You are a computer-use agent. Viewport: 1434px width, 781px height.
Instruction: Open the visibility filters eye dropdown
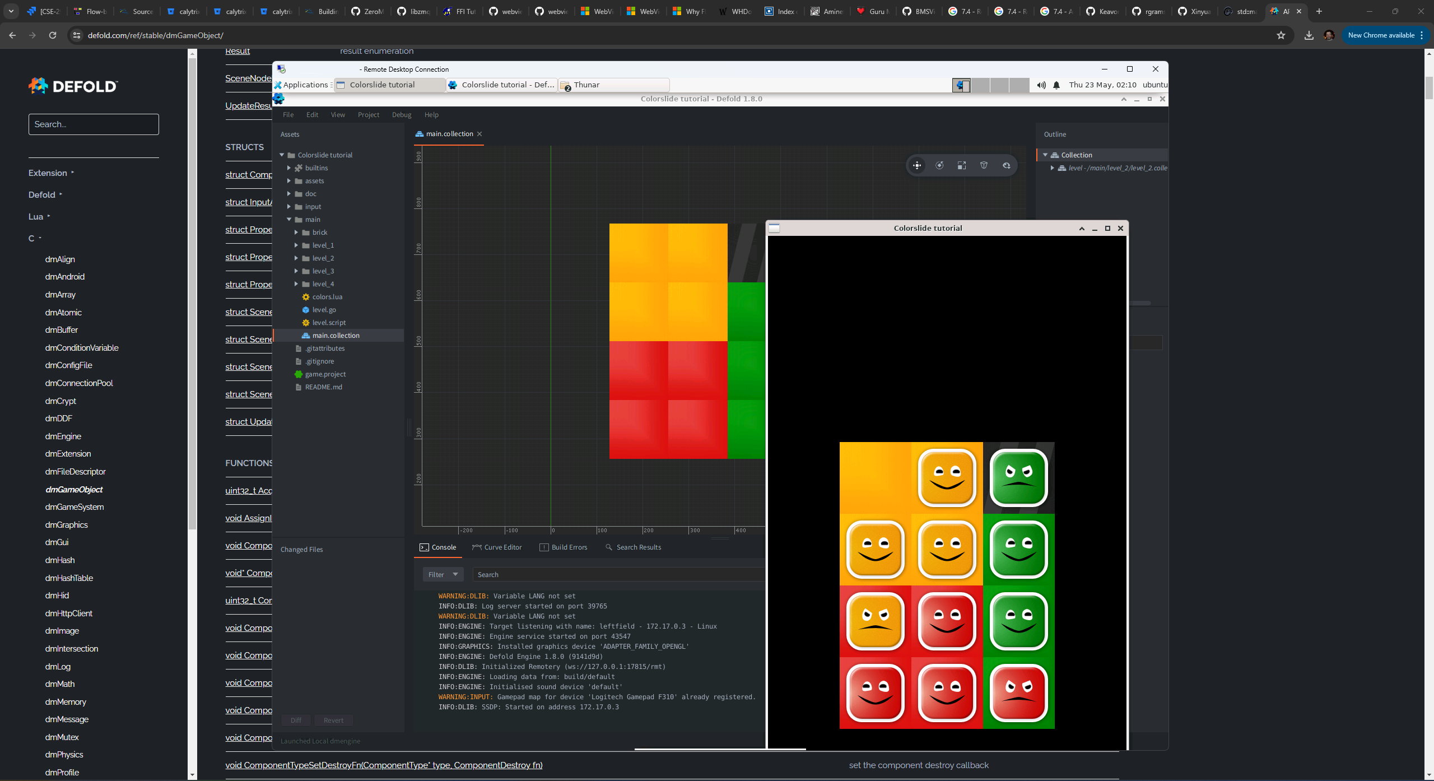coord(1007,165)
